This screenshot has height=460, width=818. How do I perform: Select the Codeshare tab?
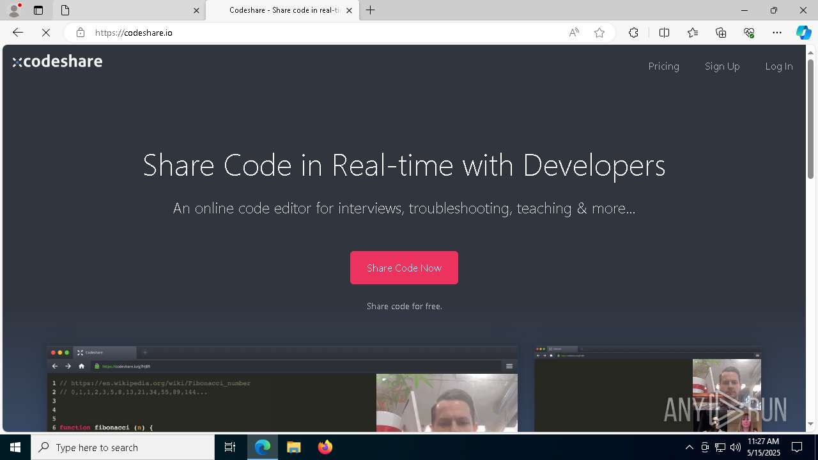(281, 10)
